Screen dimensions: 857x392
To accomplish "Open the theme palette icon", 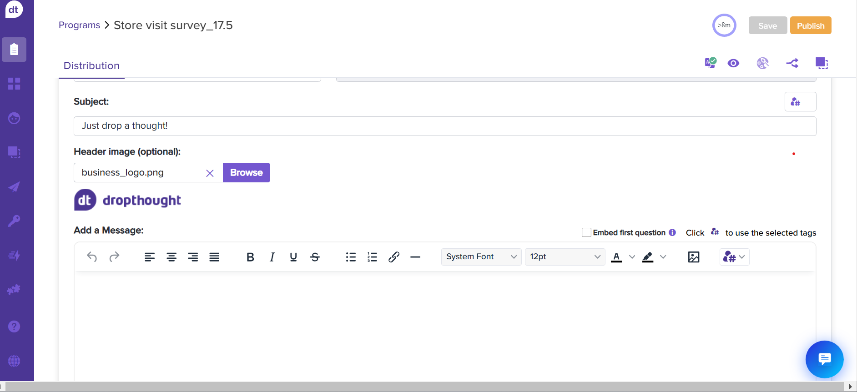I will pos(762,63).
